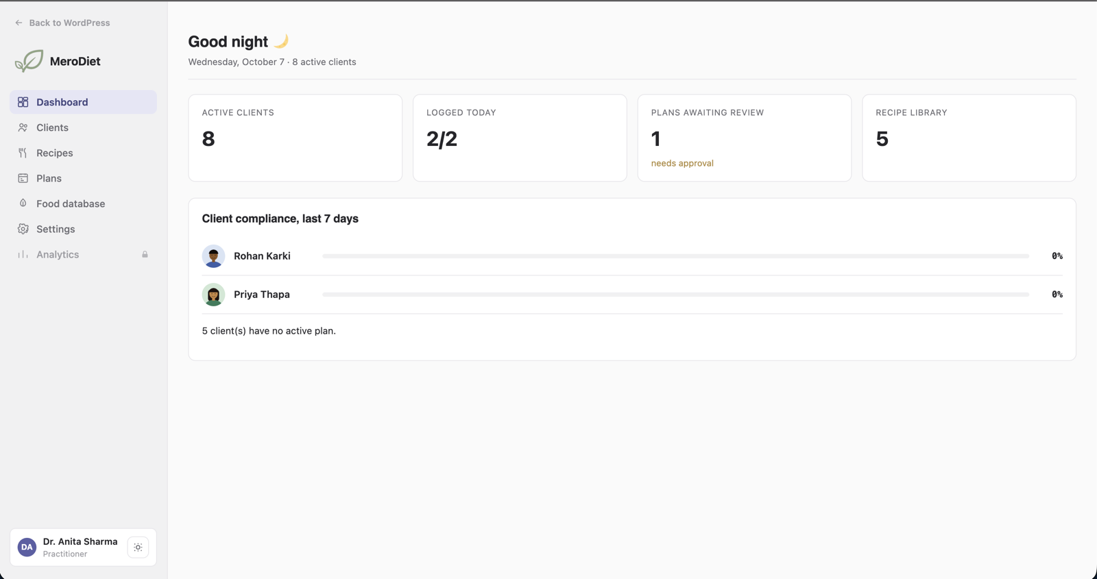Click the Rohan Karki client name
This screenshot has width=1097, height=579.
coord(262,256)
